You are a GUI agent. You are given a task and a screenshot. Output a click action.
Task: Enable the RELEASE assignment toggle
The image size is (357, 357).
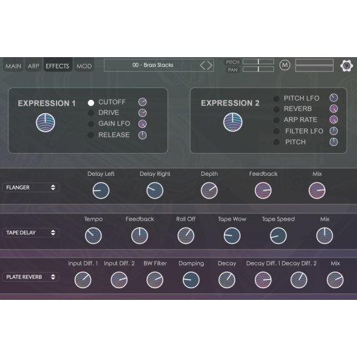pos(91,135)
